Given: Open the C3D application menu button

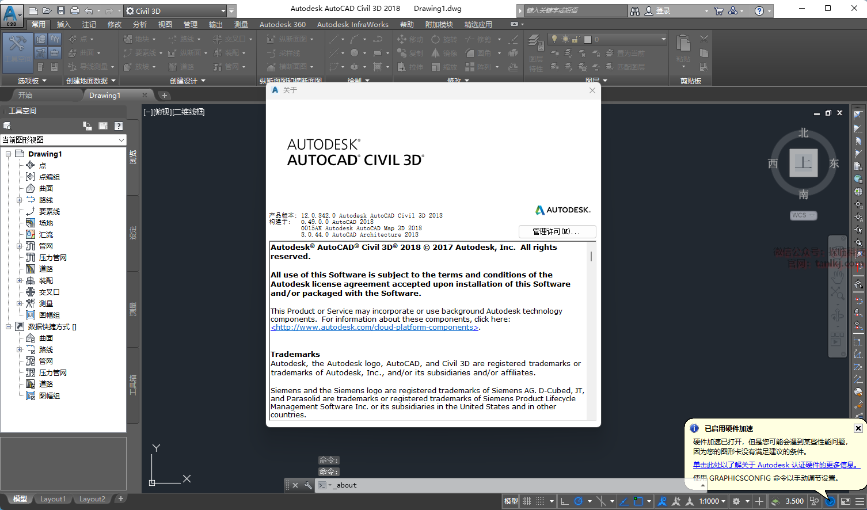Looking at the screenshot, I should point(11,14).
